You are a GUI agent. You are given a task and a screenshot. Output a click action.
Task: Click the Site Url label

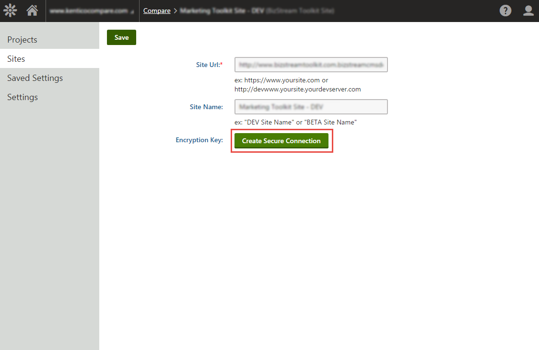tap(209, 65)
